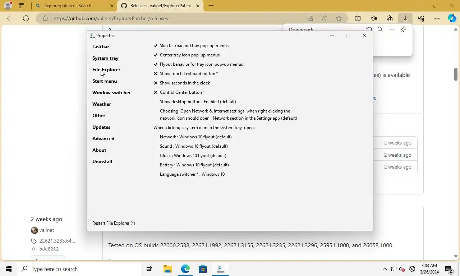Minimize the Properties window
Image resolution: width=460 pixels, height=276 pixels.
[x=332, y=36]
